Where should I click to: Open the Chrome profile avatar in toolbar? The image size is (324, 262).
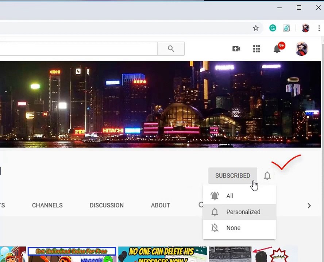pos(305,28)
